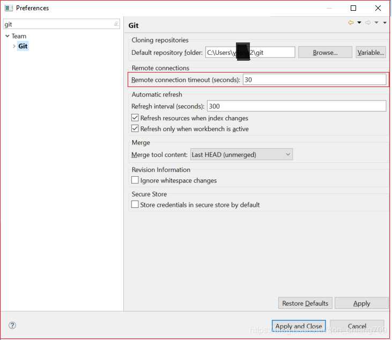Click the Cancel button
Image resolution: width=392 pixels, height=340 pixels.
tap(357, 326)
